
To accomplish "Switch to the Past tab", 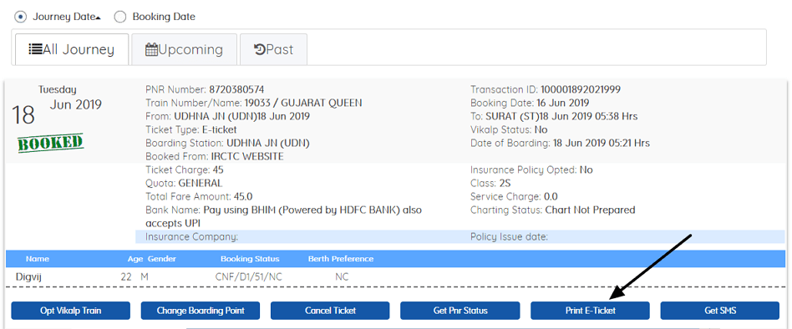I will (273, 49).
